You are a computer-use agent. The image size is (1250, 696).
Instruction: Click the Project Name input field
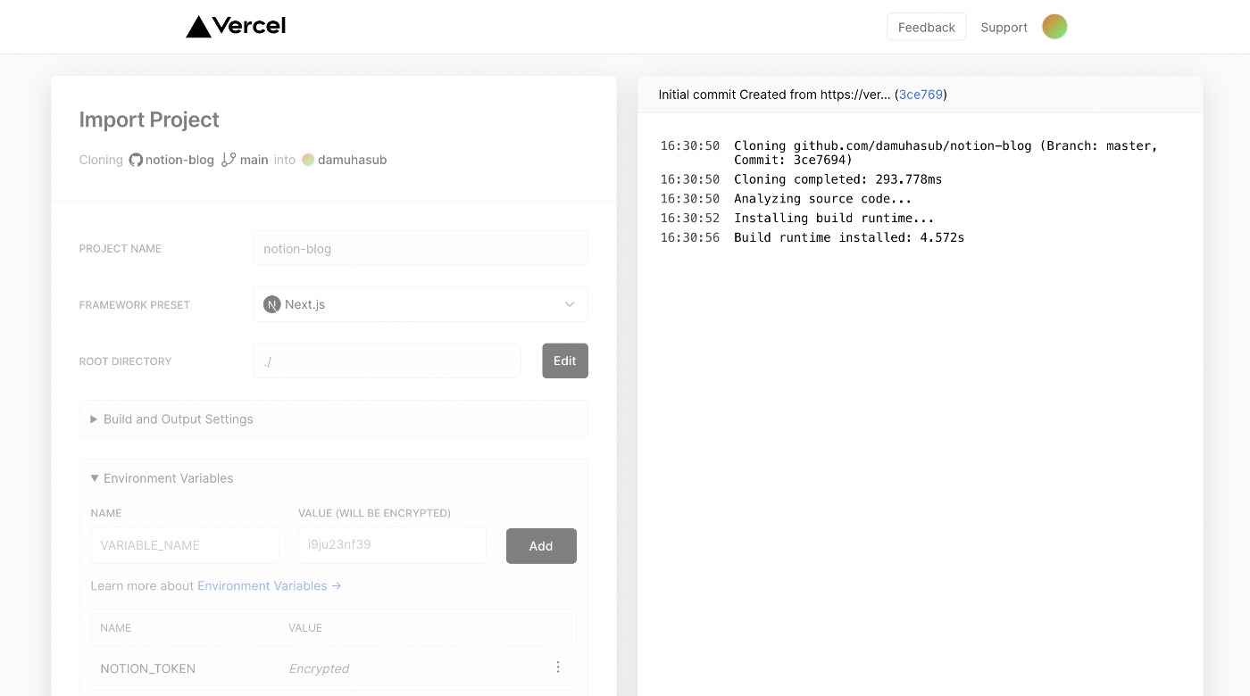421,248
